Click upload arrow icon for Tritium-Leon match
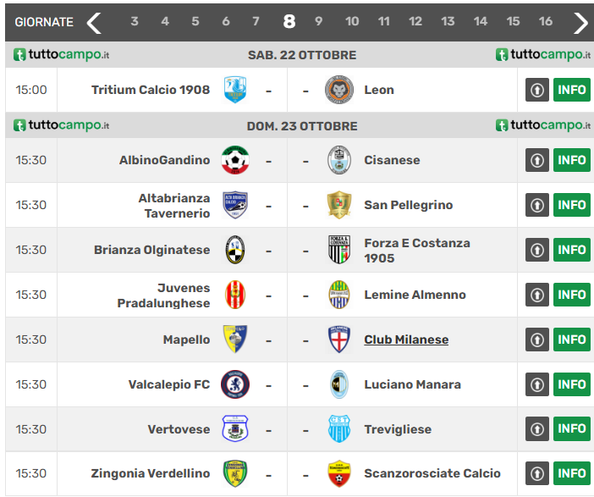This screenshot has width=594, height=497. 537,90
